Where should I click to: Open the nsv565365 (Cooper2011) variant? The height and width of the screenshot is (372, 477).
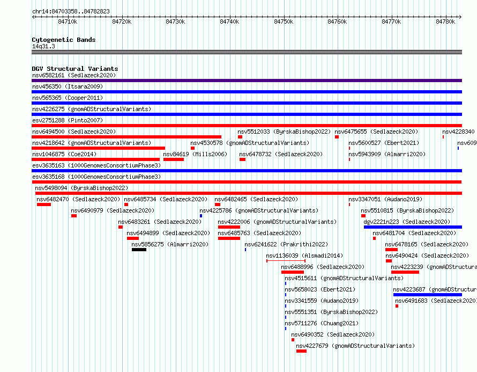coord(68,98)
